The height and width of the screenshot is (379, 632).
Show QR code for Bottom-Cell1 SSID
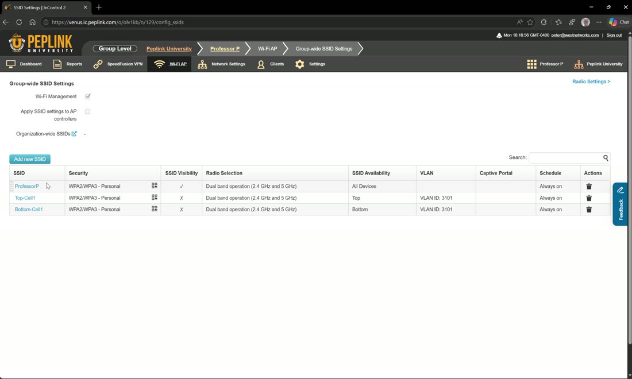pyautogui.click(x=155, y=208)
